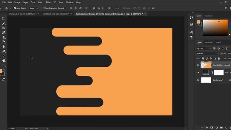The image size is (231, 130).
Task: Select the Frame tool
Action: pos(4,28)
